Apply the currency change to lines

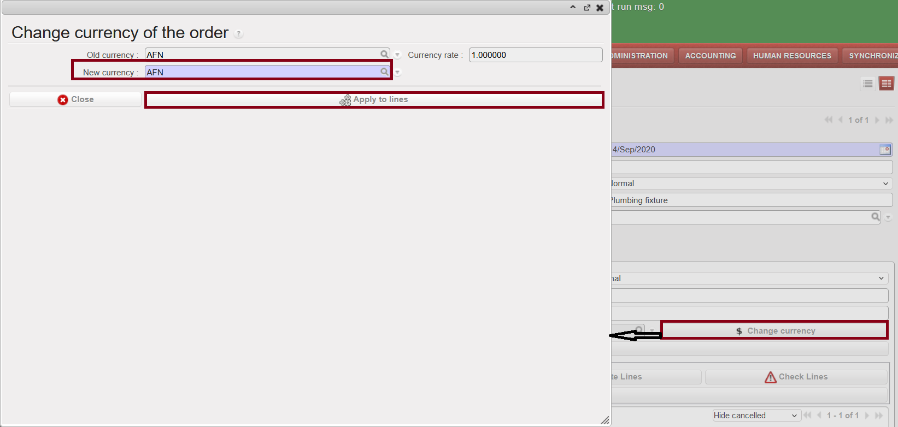click(374, 99)
